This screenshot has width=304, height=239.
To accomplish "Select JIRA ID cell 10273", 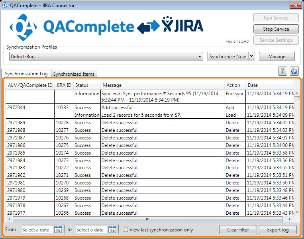I will (64, 160).
